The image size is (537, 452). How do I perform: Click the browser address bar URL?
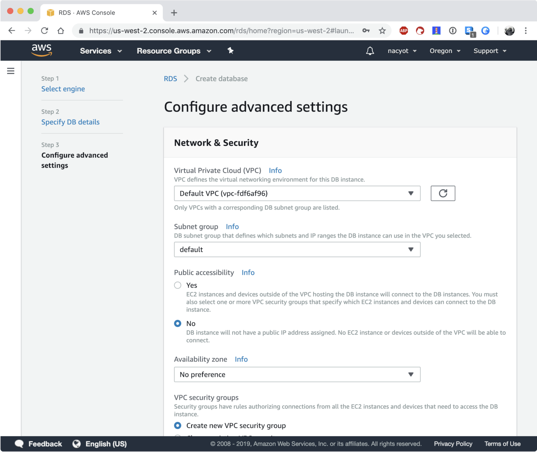[221, 31]
